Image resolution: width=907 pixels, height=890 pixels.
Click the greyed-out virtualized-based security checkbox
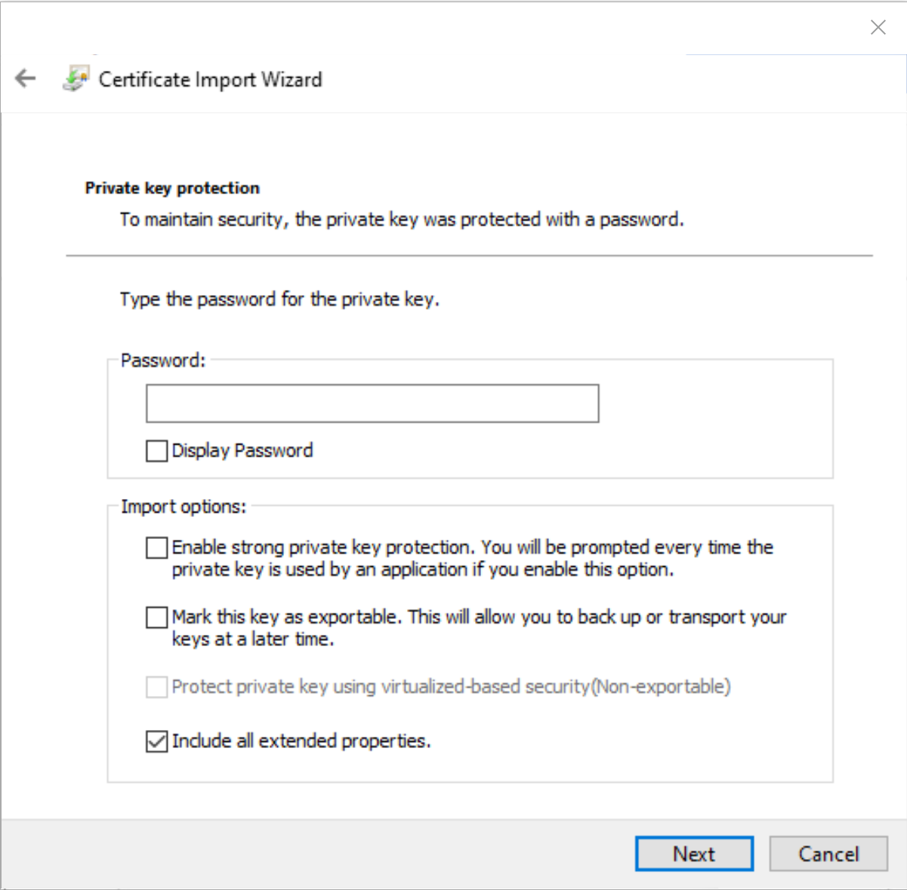(156, 687)
